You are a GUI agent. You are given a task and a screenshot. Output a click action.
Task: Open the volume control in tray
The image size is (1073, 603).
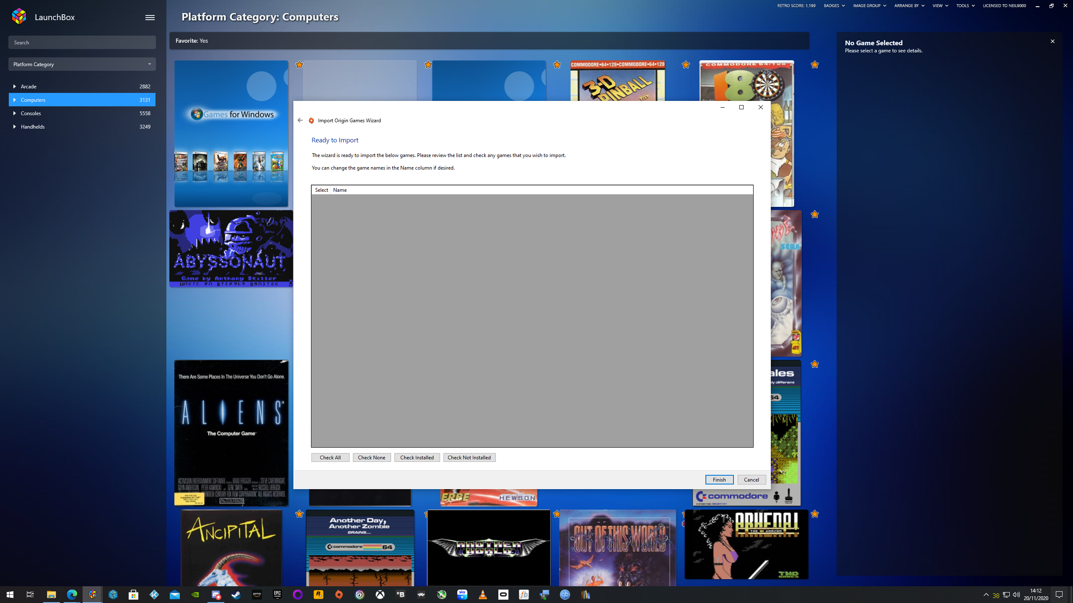coord(1016,595)
